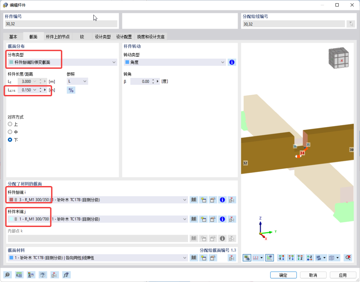The width and height of the screenshot is (360, 282).
Task: Set view in Z direction
Action: 300,258
